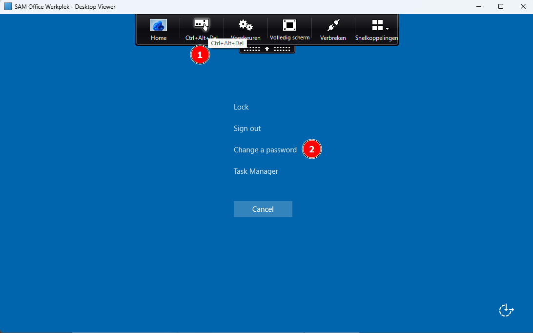Open the Ease of Access icon at bottom right
The height and width of the screenshot is (333, 533).
pos(506,310)
